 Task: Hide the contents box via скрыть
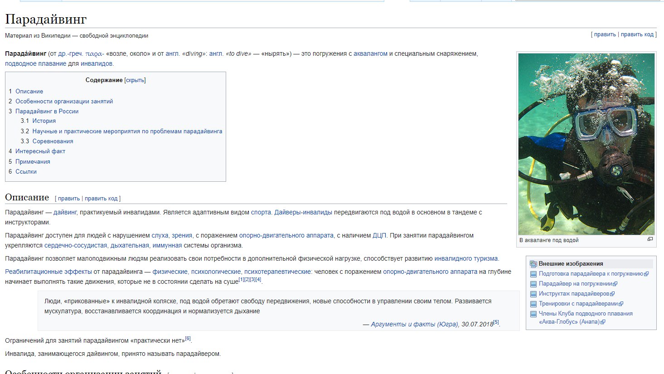click(135, 80)
